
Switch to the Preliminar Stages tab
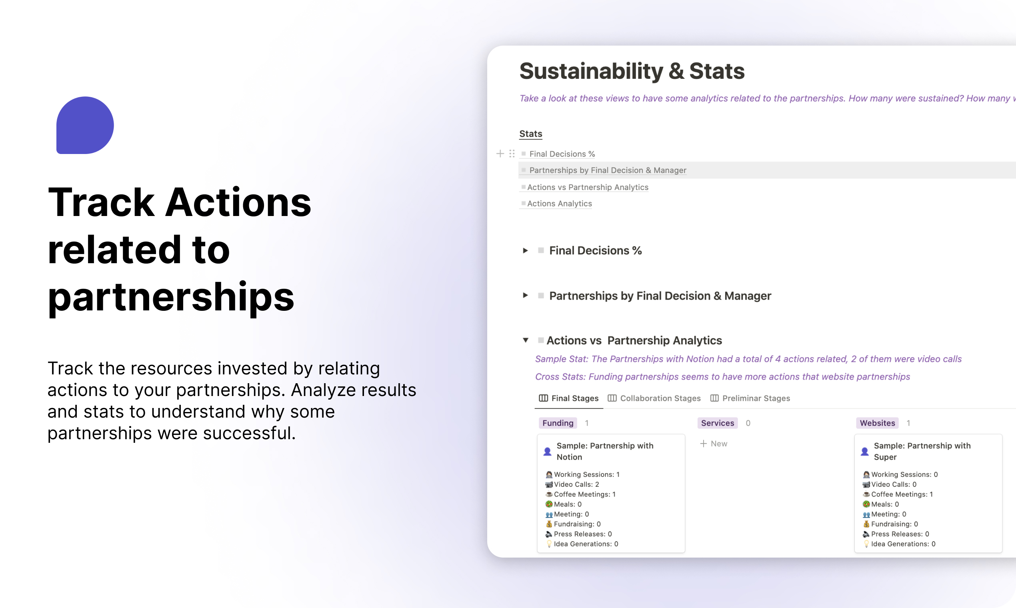pos(756,398)
